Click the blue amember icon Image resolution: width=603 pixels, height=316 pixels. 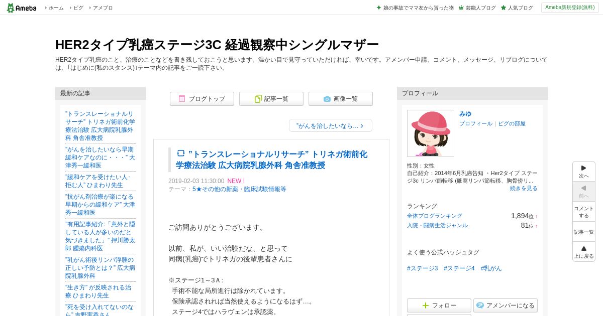(x=480, y=305)
